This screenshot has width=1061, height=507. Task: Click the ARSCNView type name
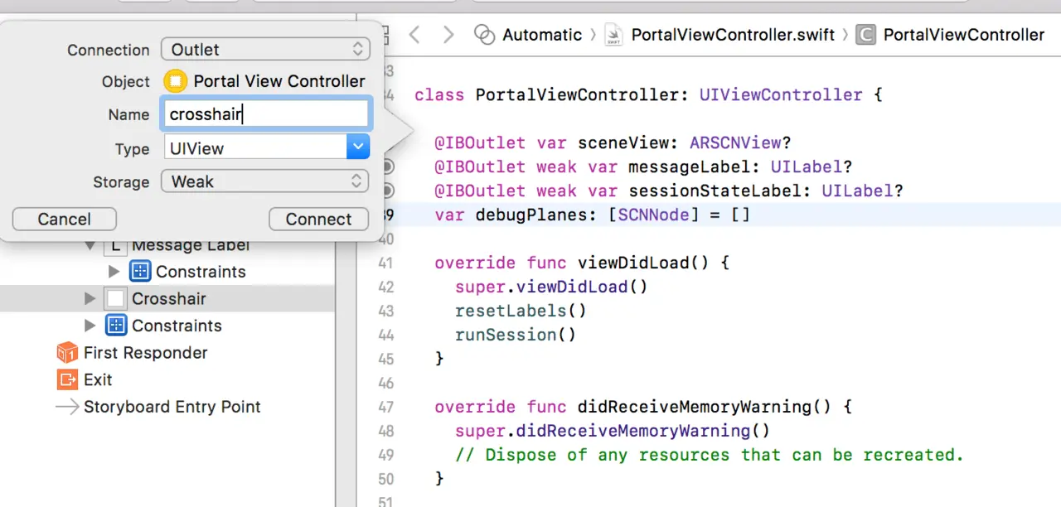[x=735, y=142]
